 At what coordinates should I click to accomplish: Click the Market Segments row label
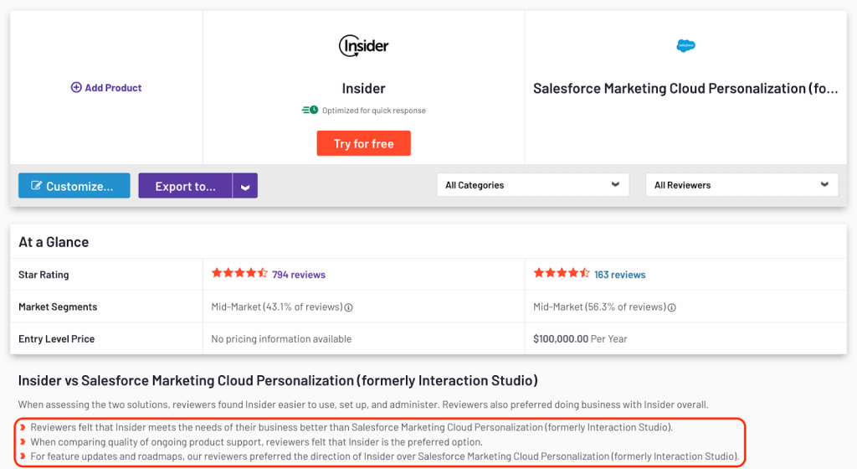[58, 307]
